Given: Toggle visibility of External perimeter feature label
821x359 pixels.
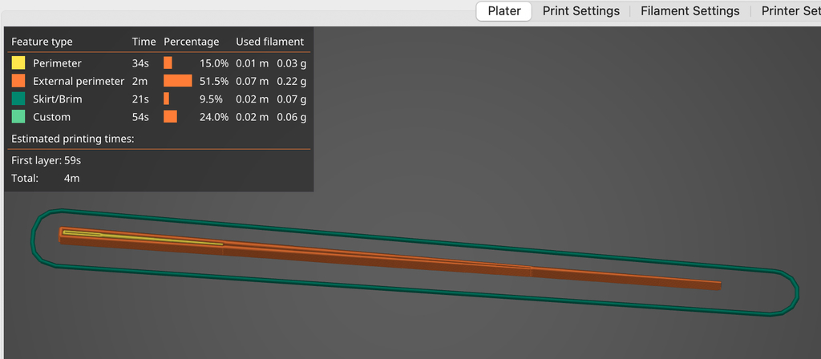Looking at the screenshot, I should (x=79, y=81).
